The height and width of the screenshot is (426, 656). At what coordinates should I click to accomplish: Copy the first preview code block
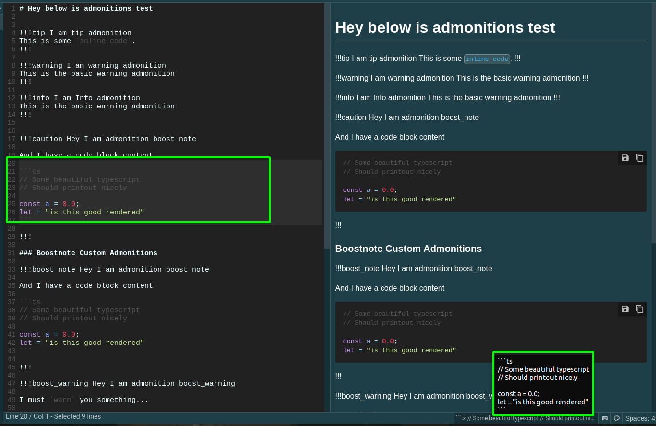(x=639, y=158)
